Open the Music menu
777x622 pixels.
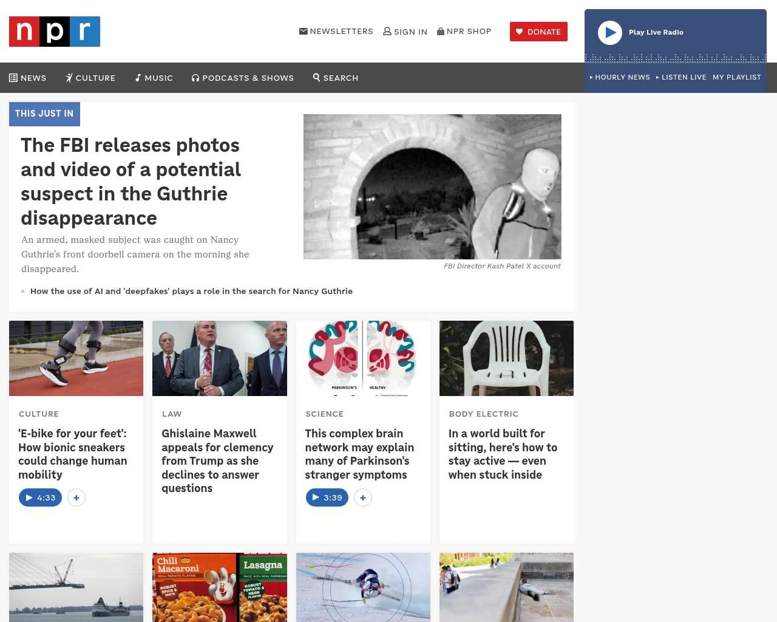coord(154,78)
